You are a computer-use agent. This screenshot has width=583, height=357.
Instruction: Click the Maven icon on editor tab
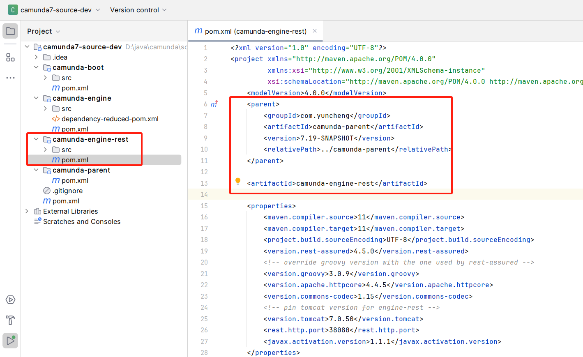coord(198,31)
